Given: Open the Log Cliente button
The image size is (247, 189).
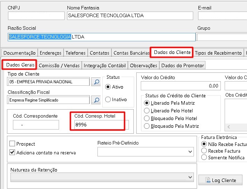Looking at the screenshot, I should pos(220,180).
